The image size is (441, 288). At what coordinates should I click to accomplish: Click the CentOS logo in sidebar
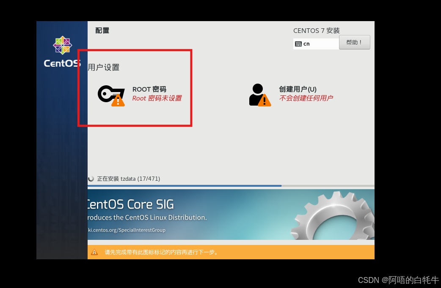coord(62,52)
